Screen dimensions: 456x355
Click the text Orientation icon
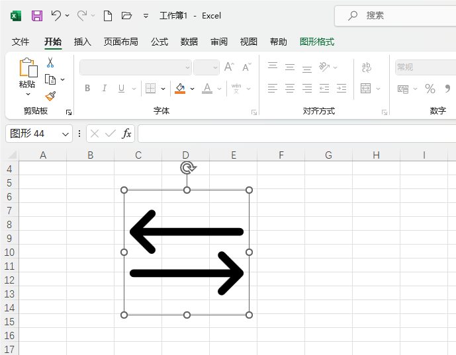[x=324, y=67]
